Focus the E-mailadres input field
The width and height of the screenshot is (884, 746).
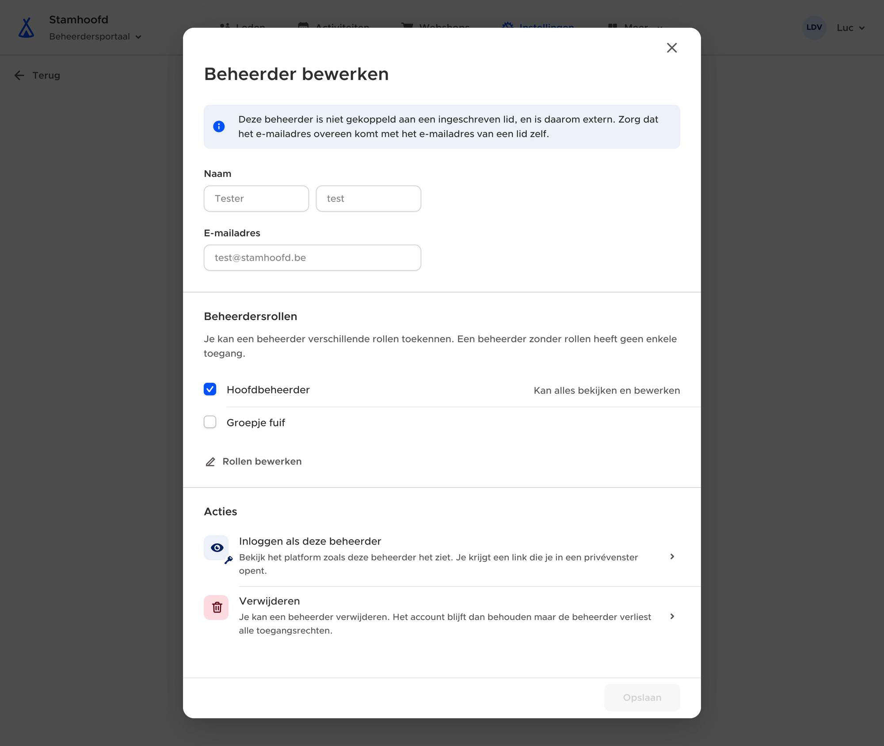[312, 258]
